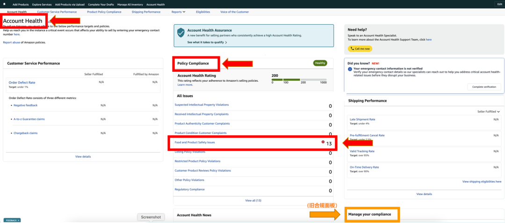Click View details in Shipping Performance
This screenshot has width=505, height=223.
tap(424, 194)
